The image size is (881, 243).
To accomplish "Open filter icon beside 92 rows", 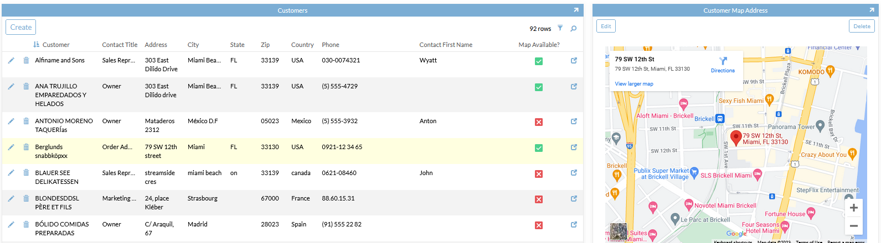I will point(560,28).
